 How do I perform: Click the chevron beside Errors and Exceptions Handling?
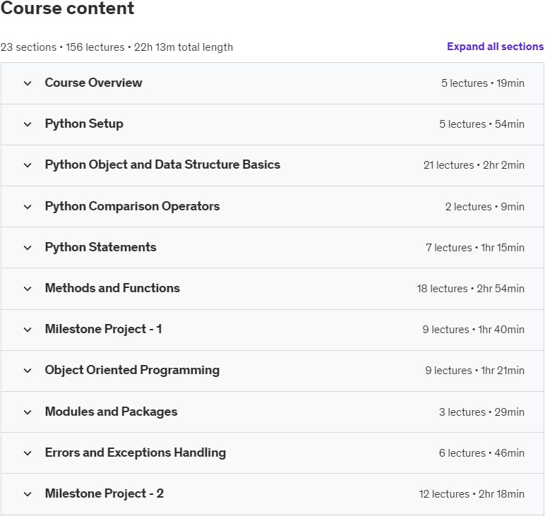pos(28,453)
